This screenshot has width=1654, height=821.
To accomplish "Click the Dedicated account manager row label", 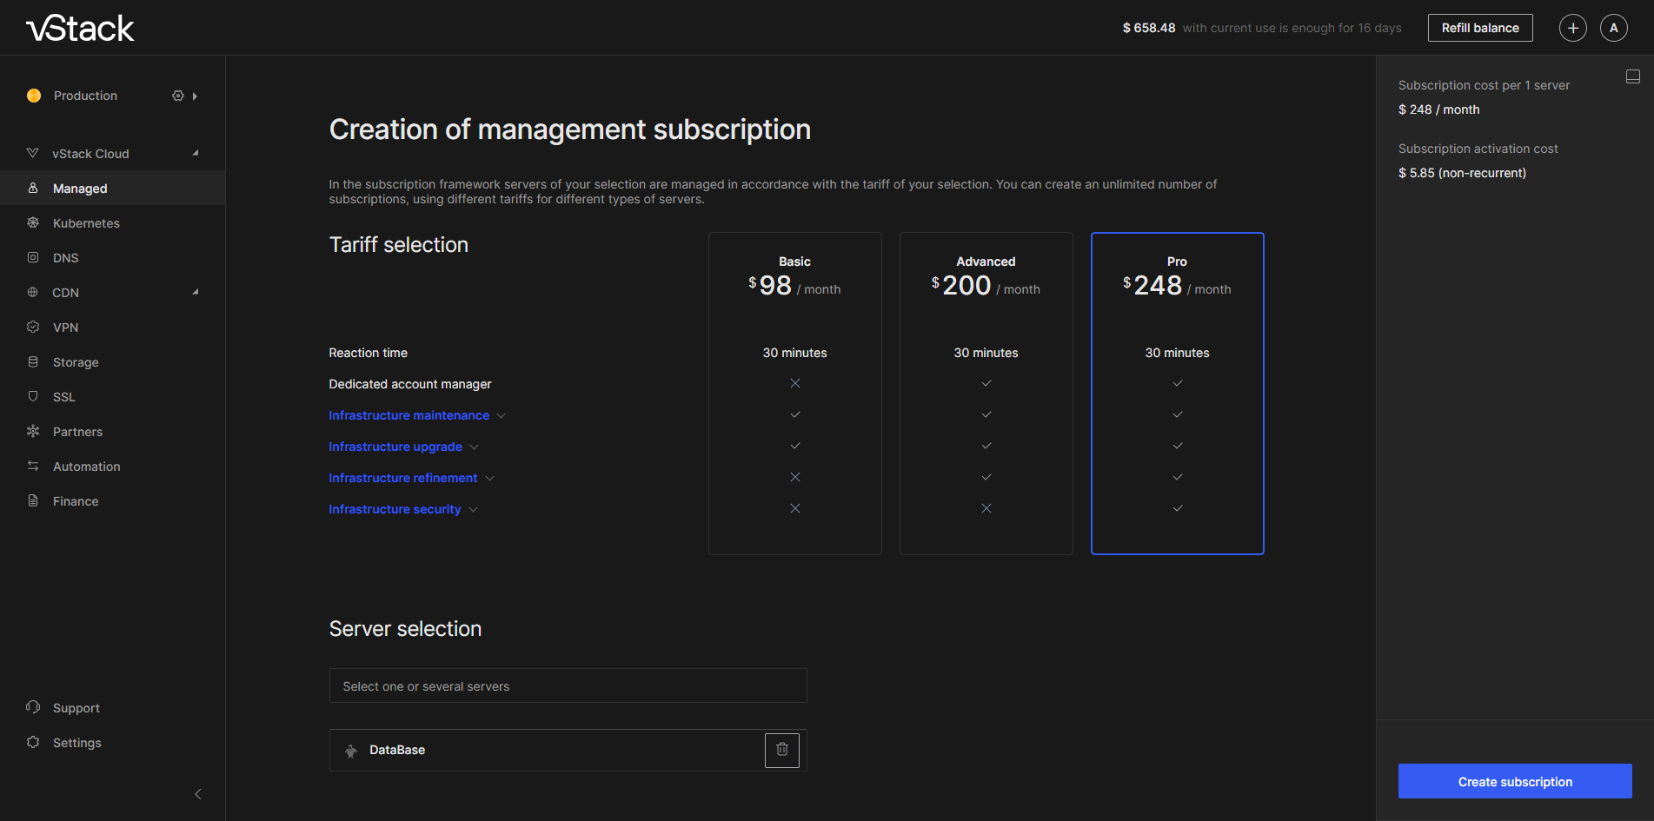I will tap(410, 384).
